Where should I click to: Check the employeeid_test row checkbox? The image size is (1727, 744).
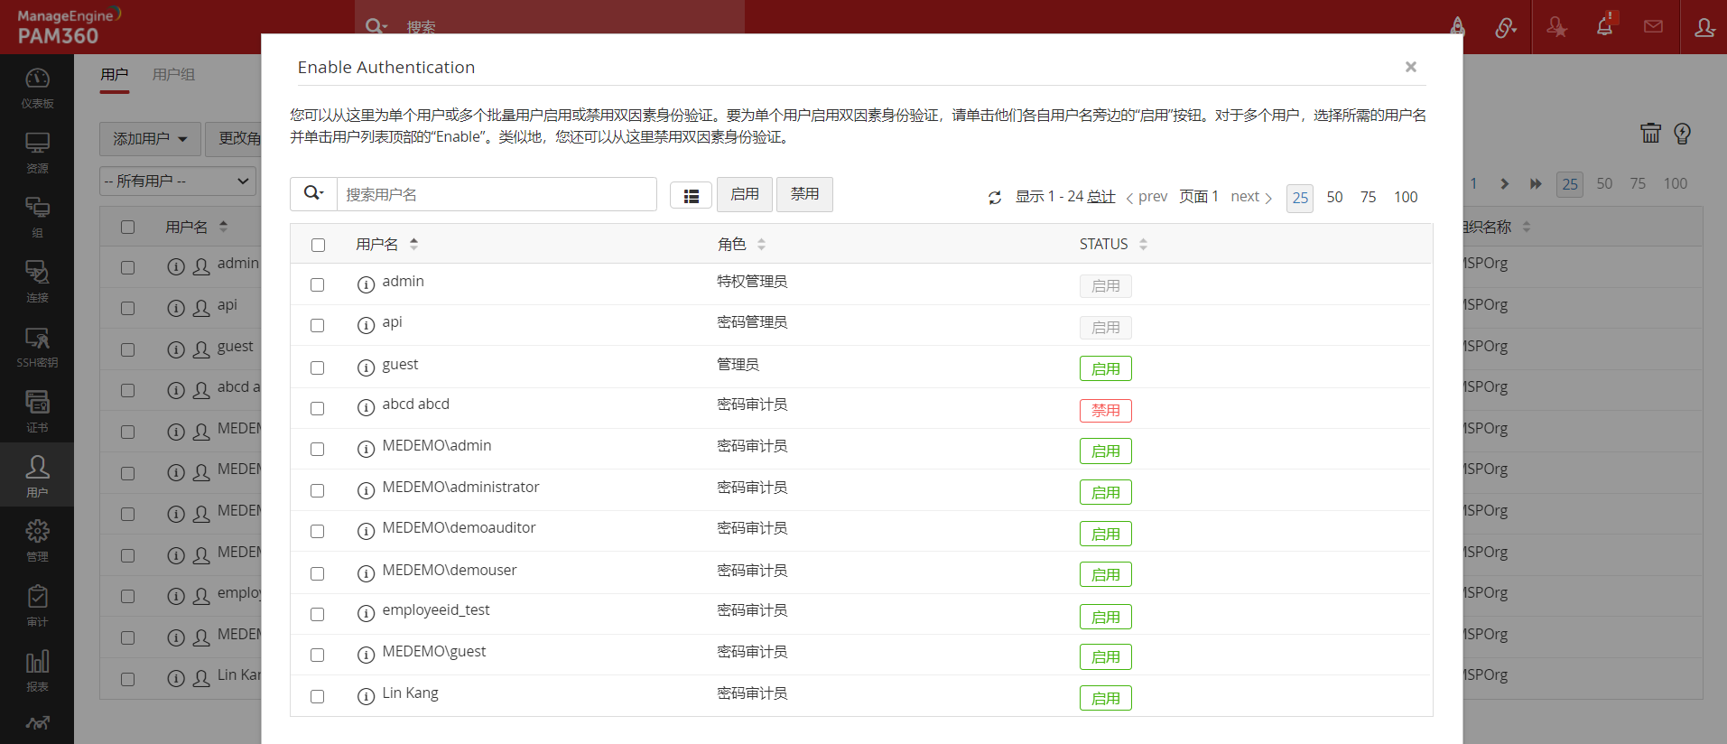tap(318, 614)
